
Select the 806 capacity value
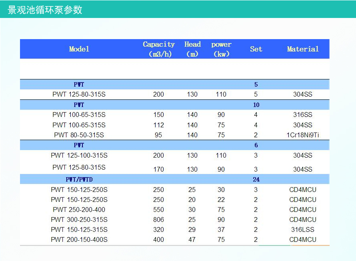click(158, 219)
